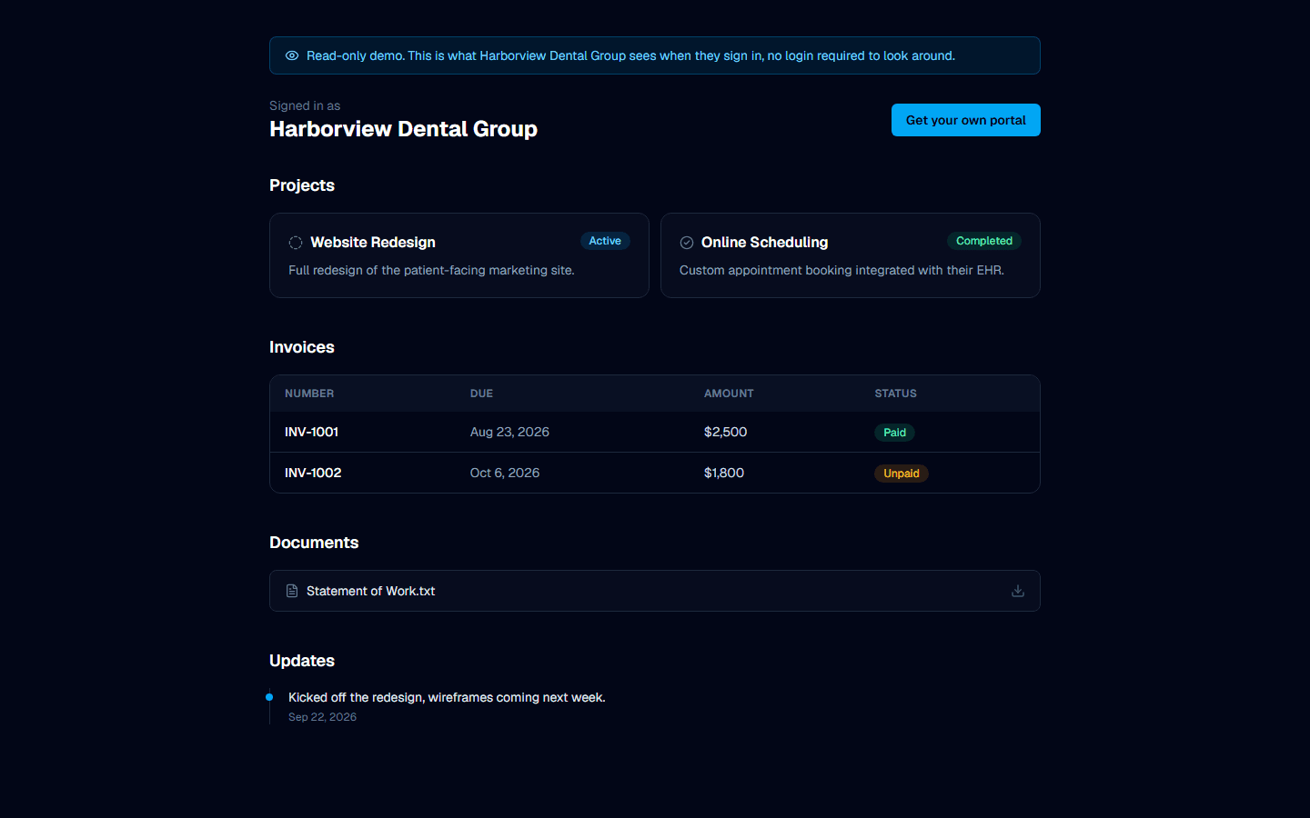Click the Paid status badge
The image size is (1310, 818).
[894, 433]
